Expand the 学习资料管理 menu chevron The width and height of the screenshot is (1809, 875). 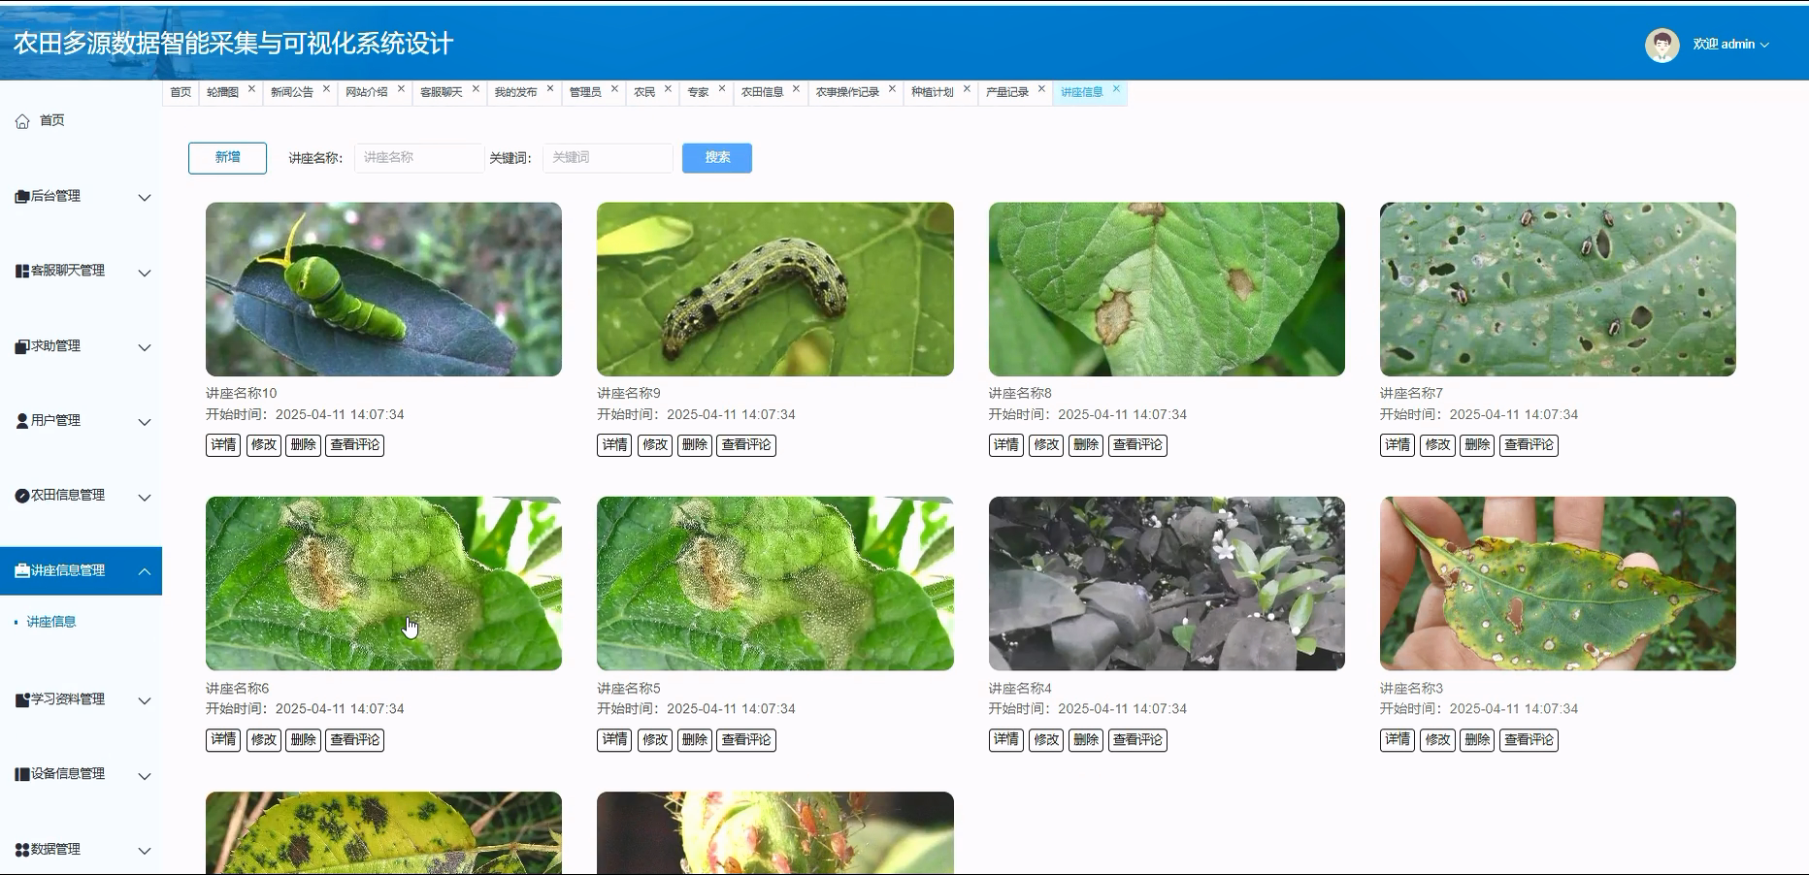click(145, 701)
